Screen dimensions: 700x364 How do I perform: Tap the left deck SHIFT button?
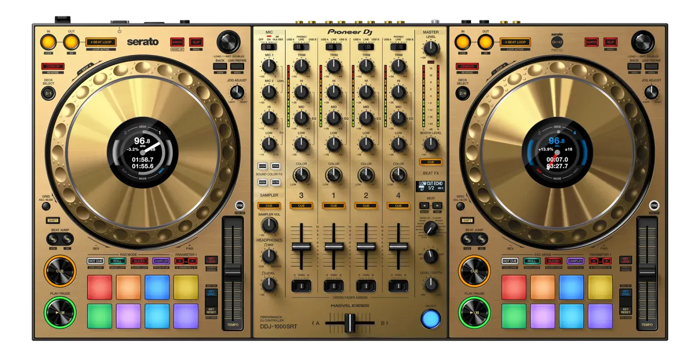tap(53, 220)
